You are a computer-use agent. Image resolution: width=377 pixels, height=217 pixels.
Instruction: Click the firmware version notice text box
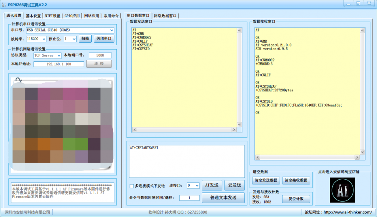[63, 192]
